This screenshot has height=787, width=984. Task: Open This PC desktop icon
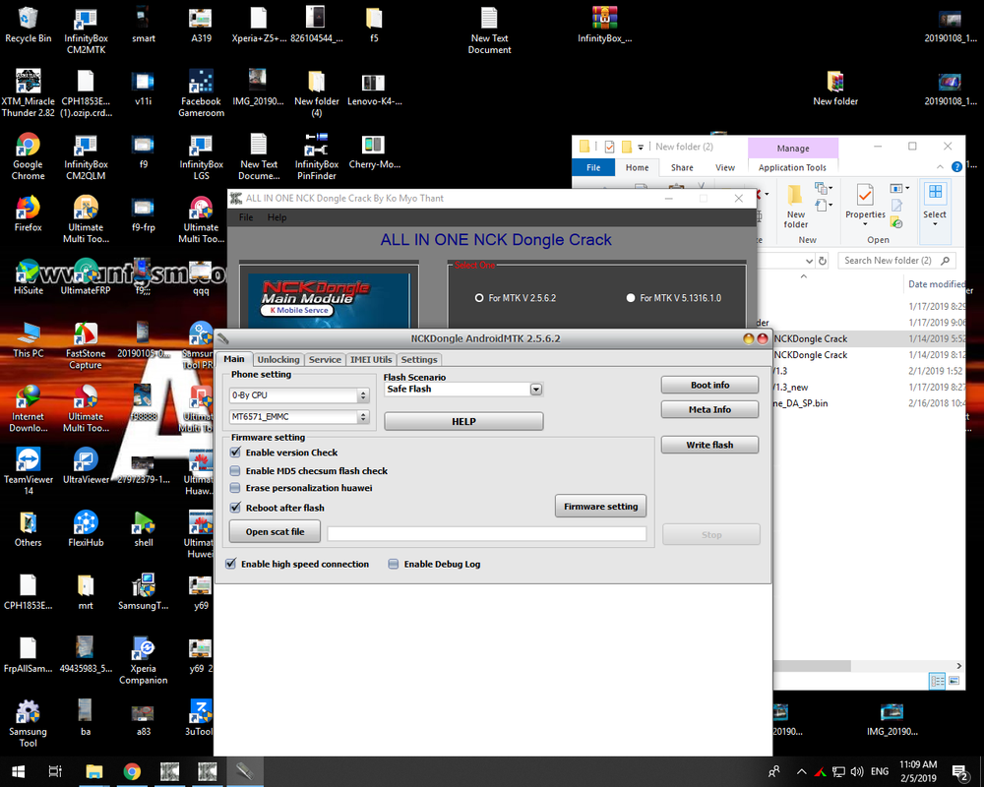point(29,339)
